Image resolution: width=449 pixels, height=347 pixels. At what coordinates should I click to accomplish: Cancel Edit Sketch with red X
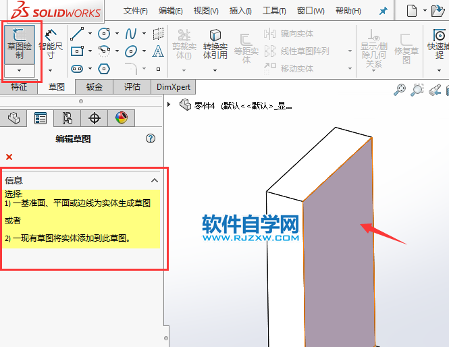tap(9, 157)
